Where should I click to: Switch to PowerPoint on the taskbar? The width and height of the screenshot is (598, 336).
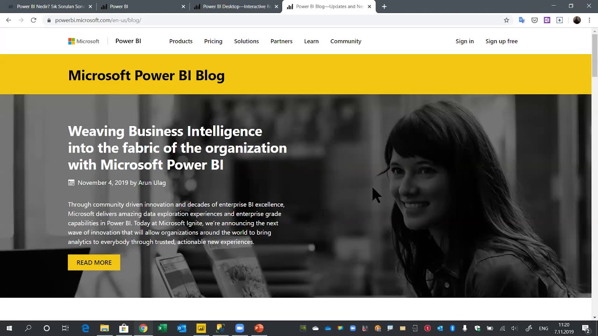tap(259, 329)
